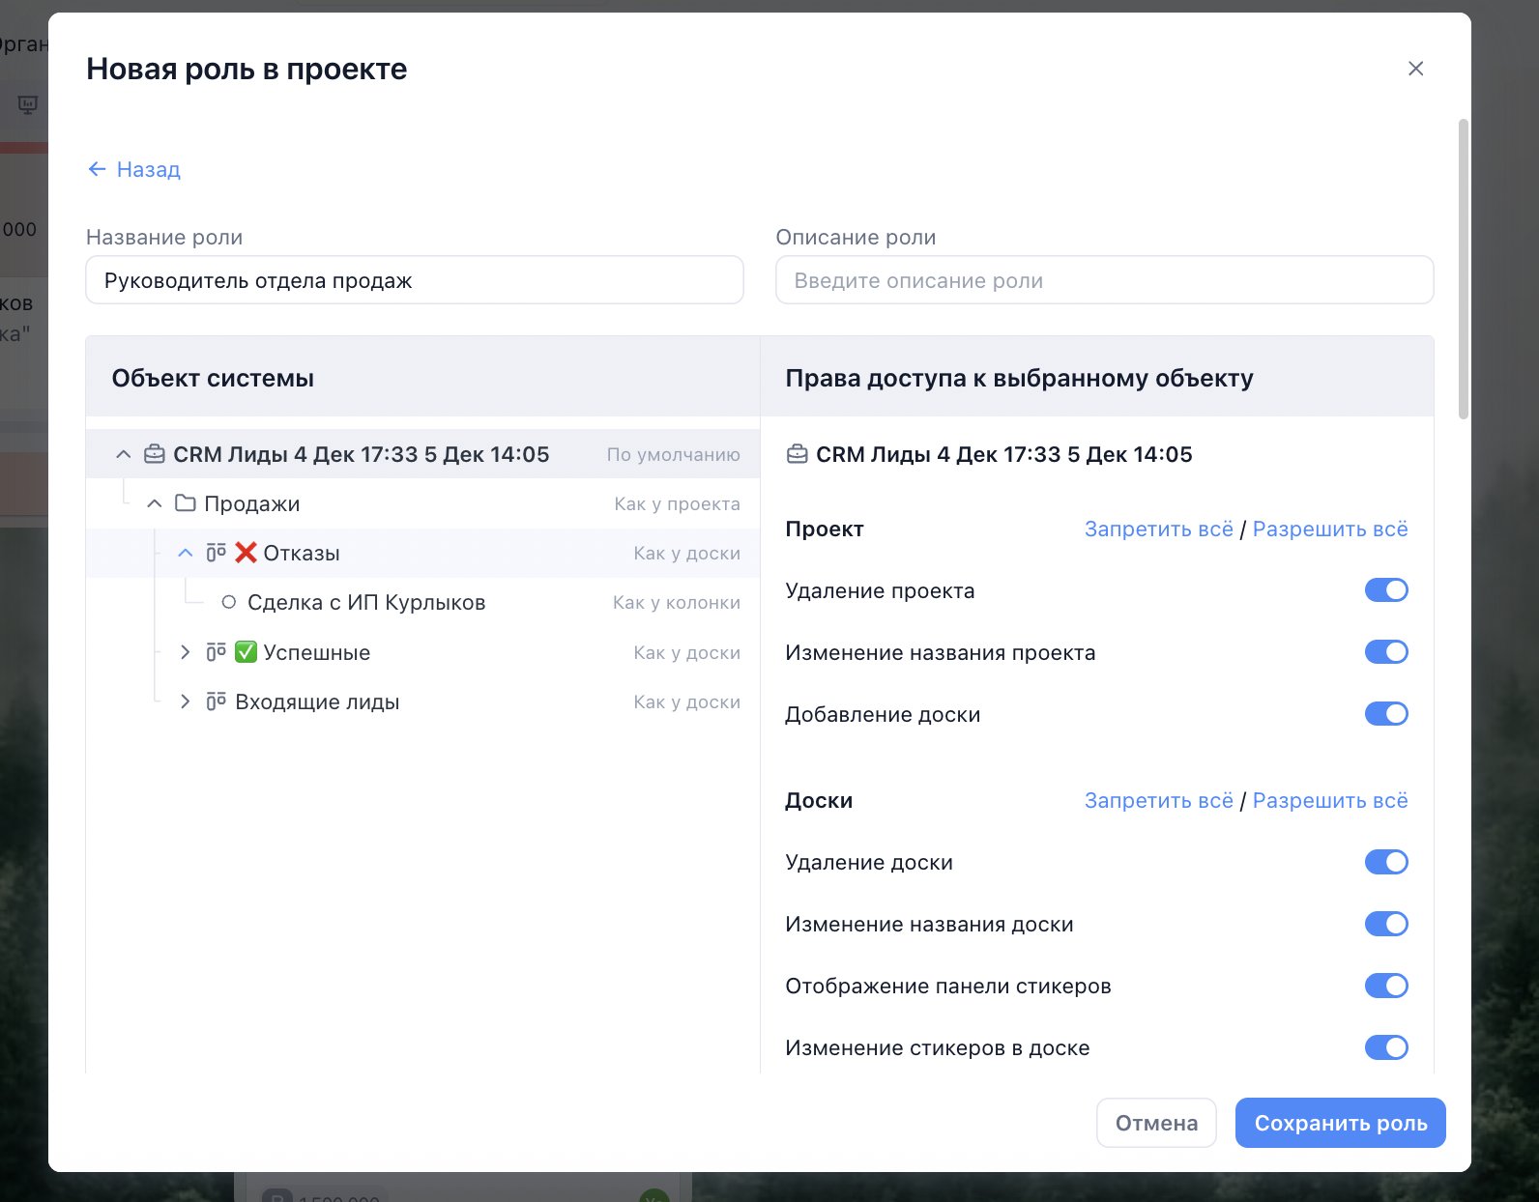This screenshot has width=1539, height=1202.
Task: Select the Продажи board in the tree
Action: [x=252, y=504]
